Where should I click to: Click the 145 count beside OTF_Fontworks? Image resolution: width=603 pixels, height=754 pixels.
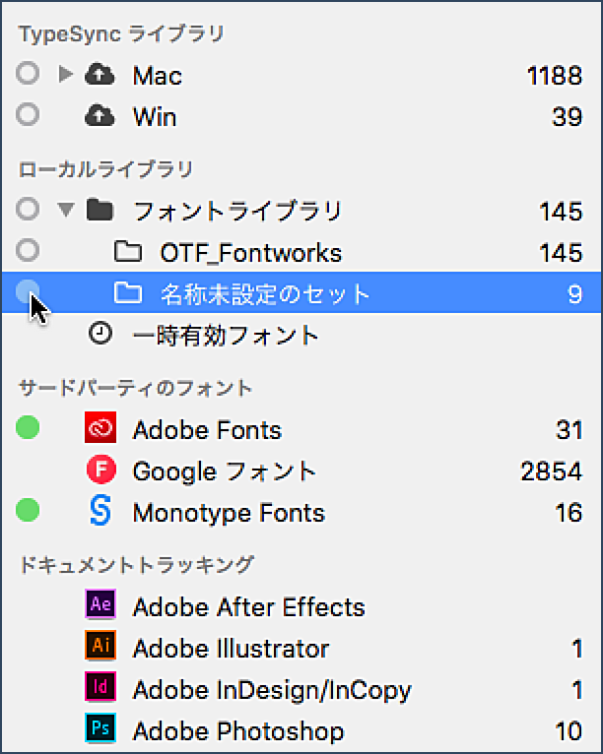(562, 253)
